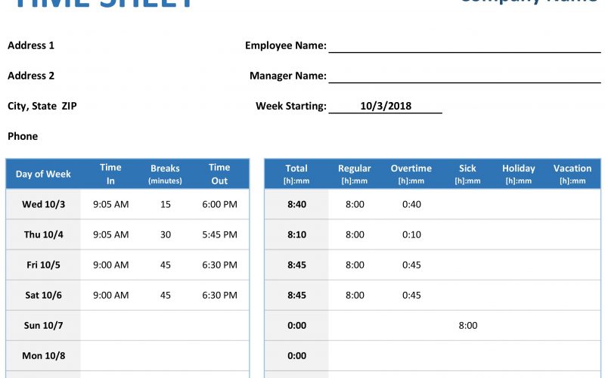Click Fri 10/5 overtime 0:45

[411, 265]
